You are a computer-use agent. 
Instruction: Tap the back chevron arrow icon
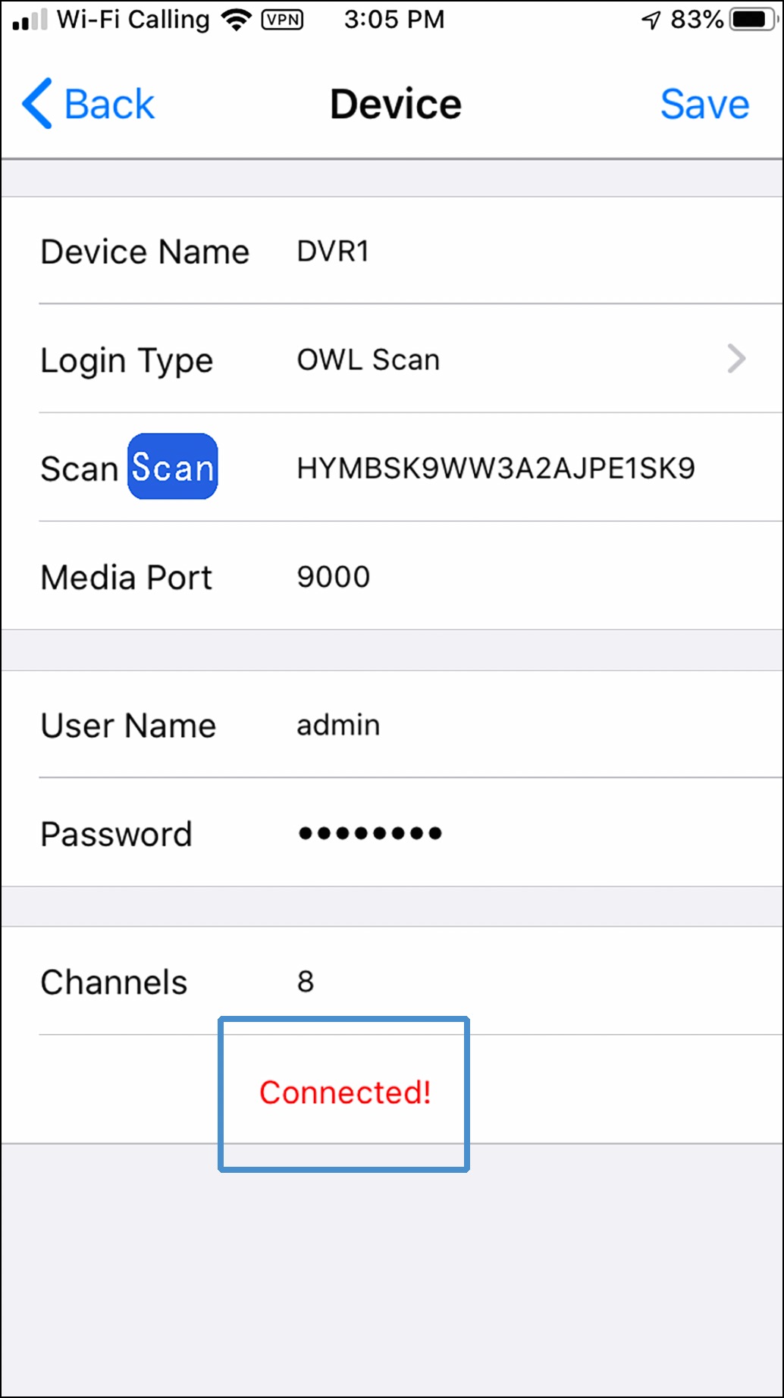37,104
